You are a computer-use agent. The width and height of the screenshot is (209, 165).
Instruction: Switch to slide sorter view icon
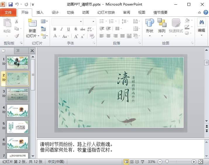tap(132, 162)
